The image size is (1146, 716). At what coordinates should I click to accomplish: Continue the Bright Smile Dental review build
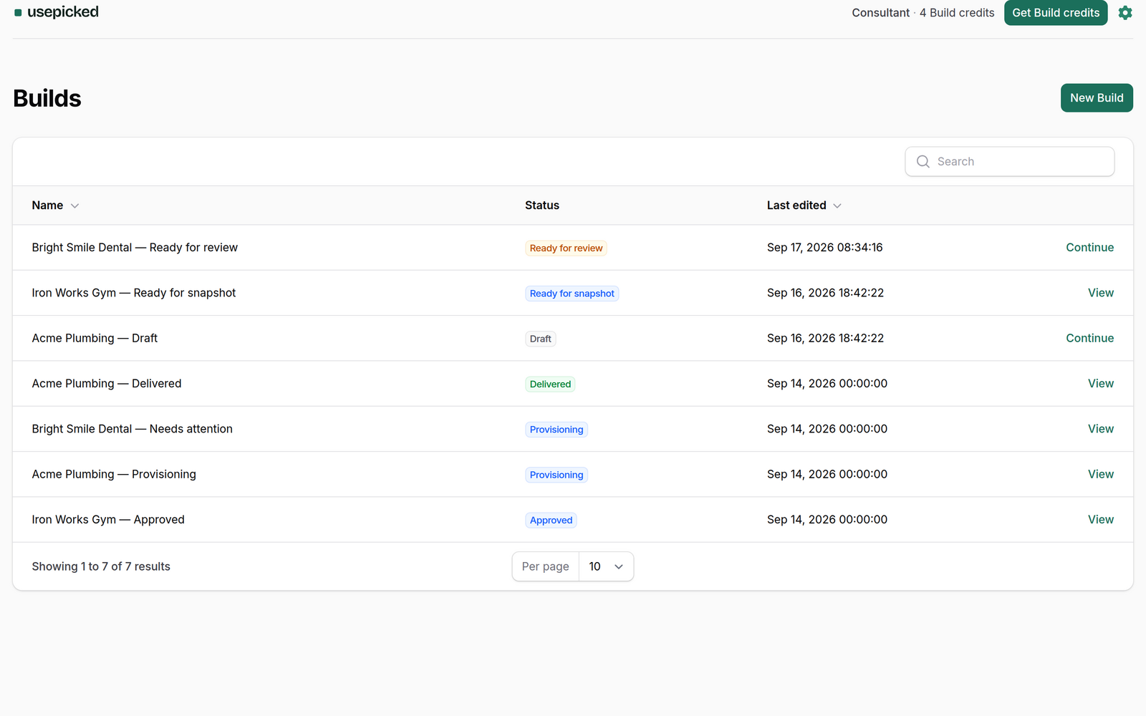point(1089,248)
